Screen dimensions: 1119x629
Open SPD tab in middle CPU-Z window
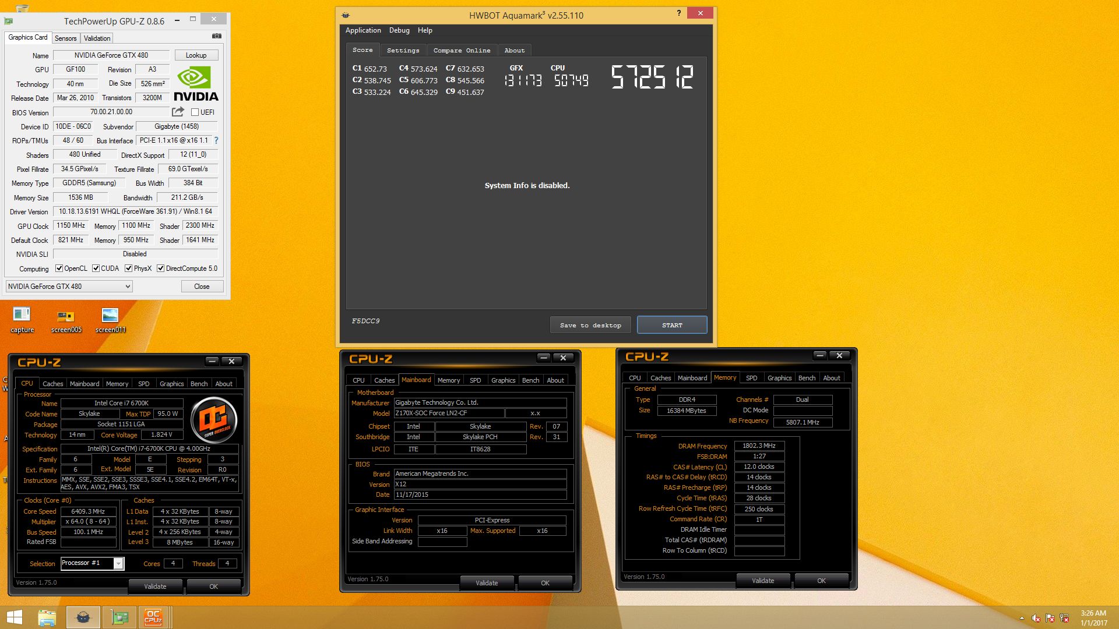coord(476,380)
